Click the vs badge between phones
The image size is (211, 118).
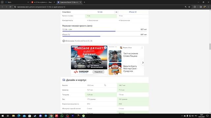pos(116,12)
